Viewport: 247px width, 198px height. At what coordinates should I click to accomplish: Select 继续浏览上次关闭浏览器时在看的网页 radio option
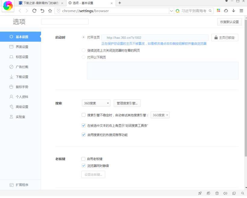click(x=84, y=50)
